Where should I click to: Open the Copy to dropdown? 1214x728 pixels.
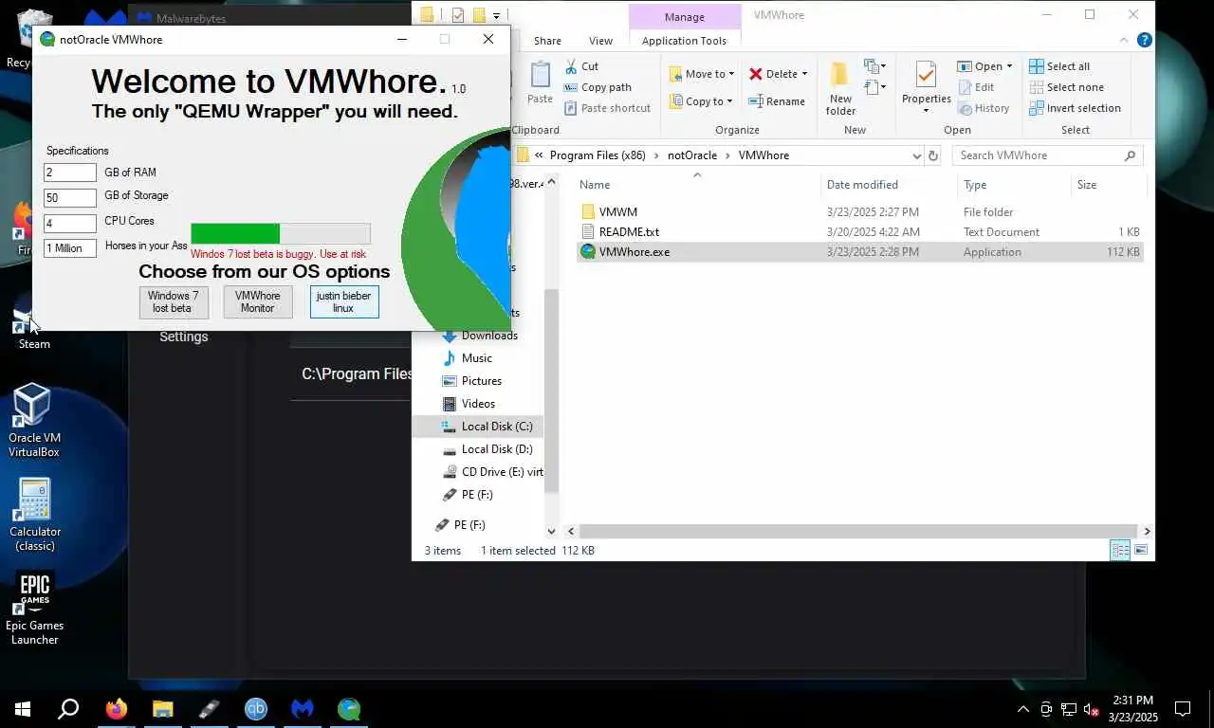[x=701, y=101]
